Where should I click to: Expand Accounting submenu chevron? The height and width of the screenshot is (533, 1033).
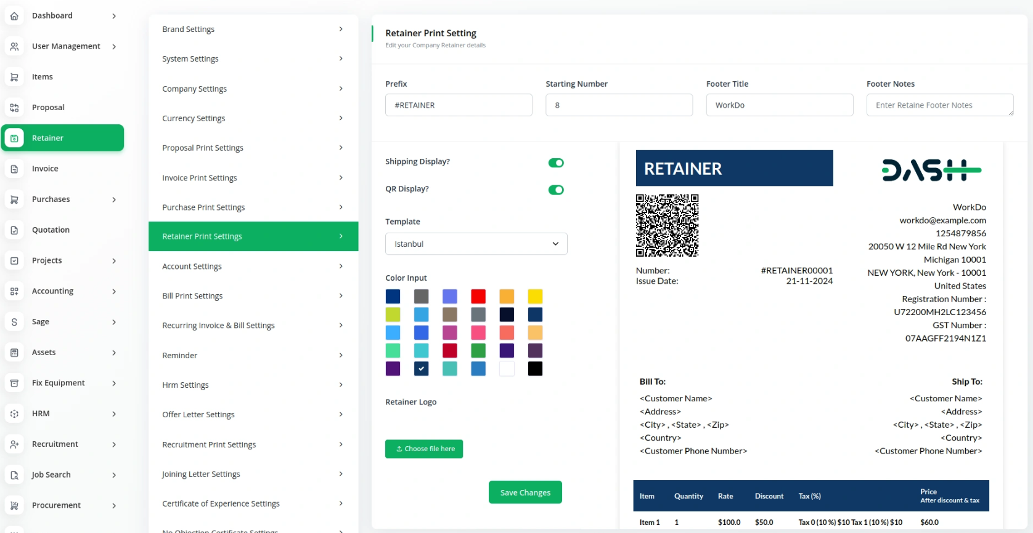pos(114,291)
